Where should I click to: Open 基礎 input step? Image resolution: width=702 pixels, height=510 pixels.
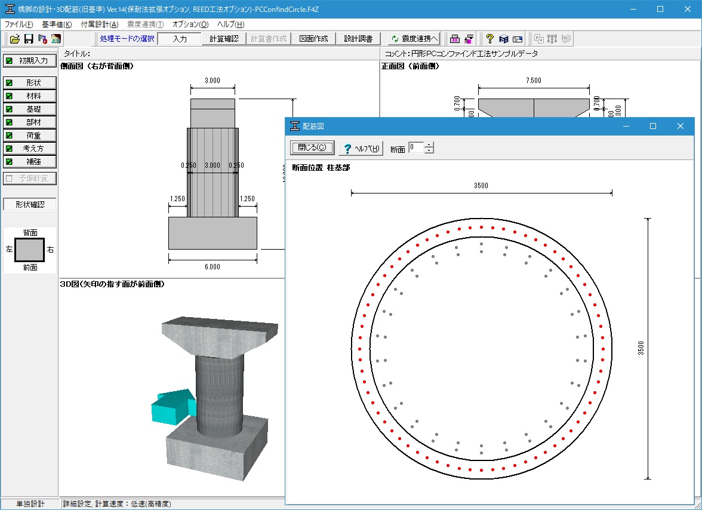coord(30,109)
